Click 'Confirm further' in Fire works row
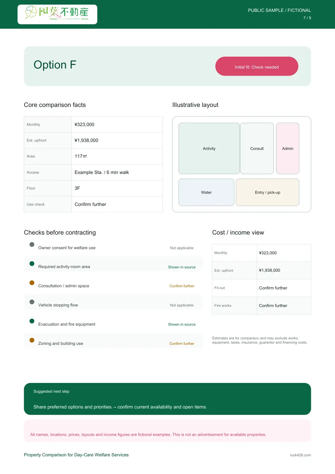 (x=273, y=306)
